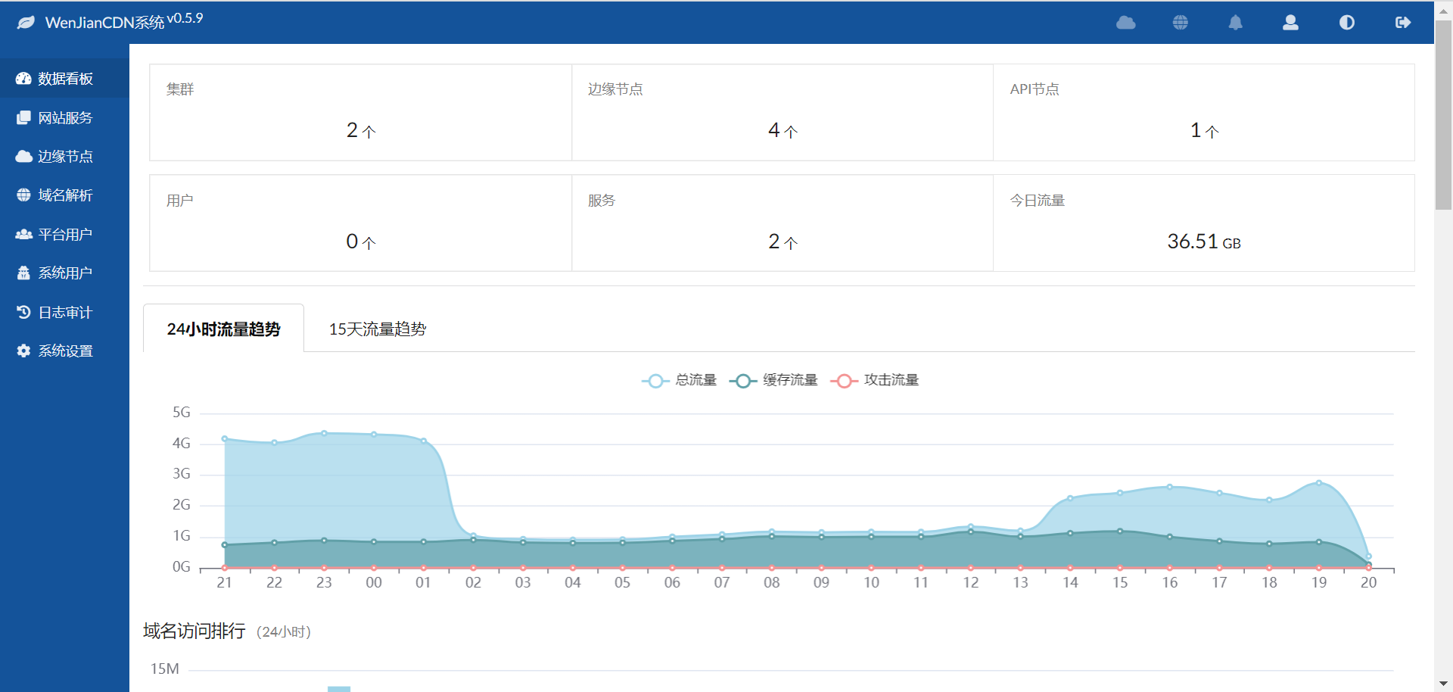The height and width of the screenshot is (692, 1453).
Task: Click the 今日流量 traffic card
Action: (x=1203, y=223)
